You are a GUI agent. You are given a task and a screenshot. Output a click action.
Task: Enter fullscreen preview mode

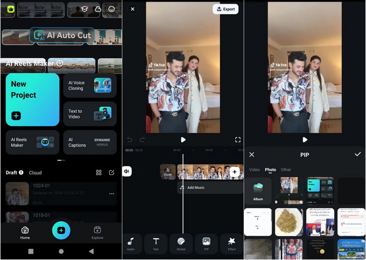tap(238, 140)
